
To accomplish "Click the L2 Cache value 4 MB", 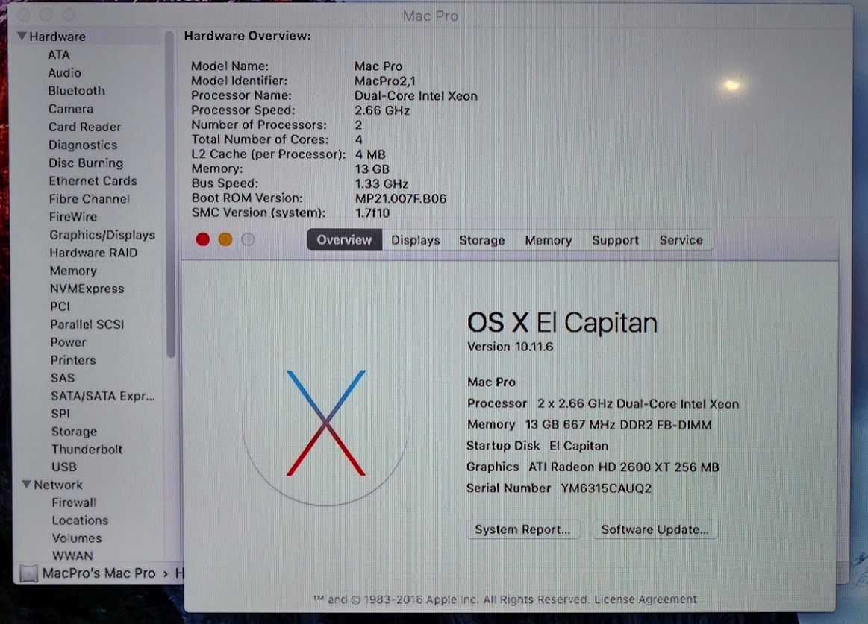I will [369, 154].
